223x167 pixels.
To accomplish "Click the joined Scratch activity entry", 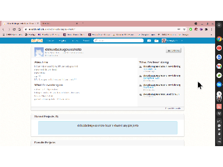I will pos(161,94).
